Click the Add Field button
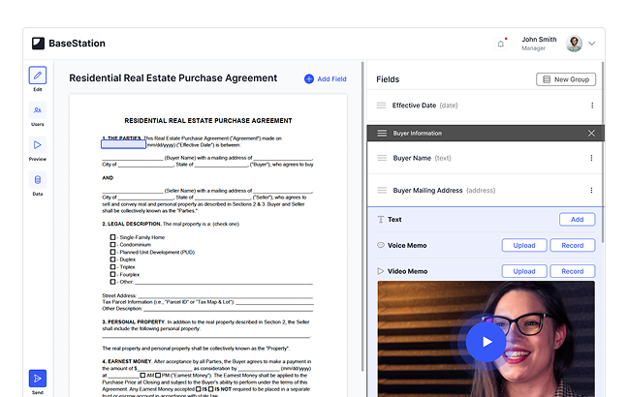Viewport: 628px width, 397px height. (325, 78)
